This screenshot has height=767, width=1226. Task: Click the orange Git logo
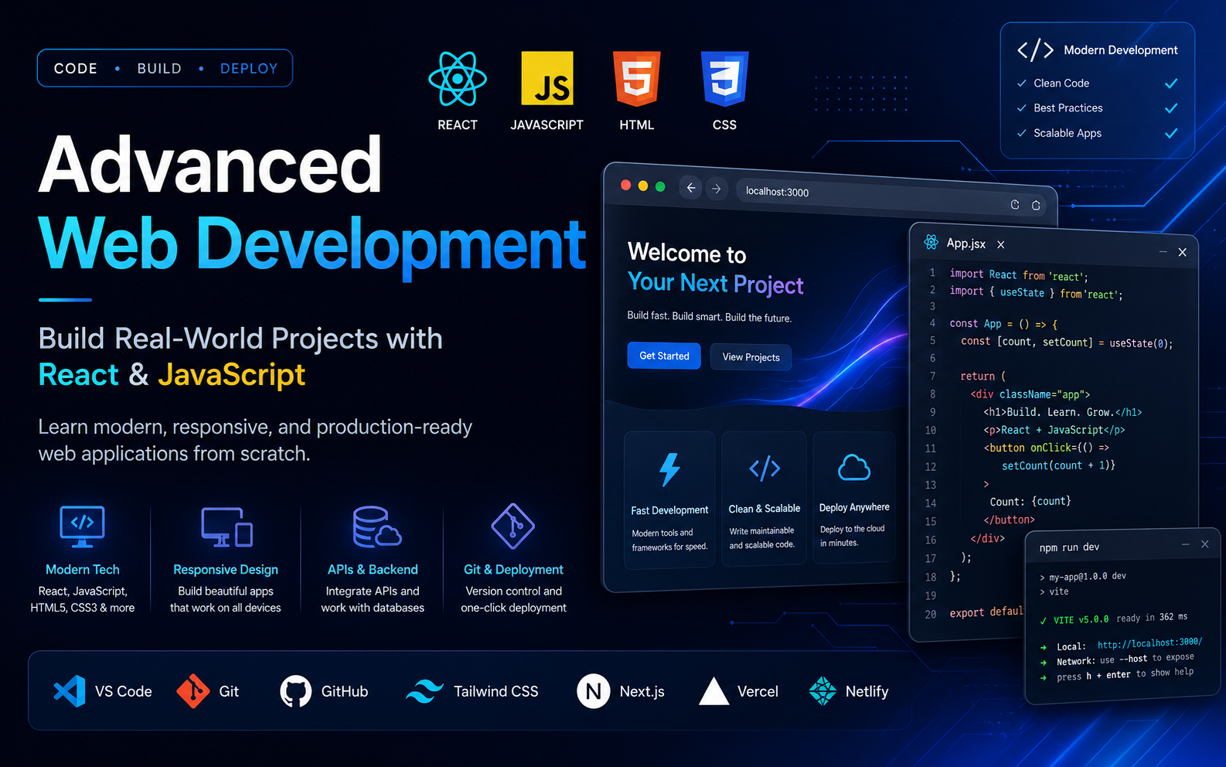coord(193,691)
